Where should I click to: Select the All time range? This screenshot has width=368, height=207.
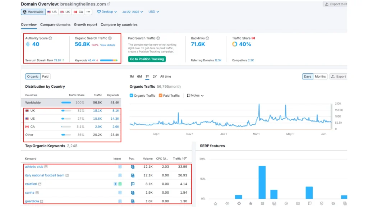click(165, 77)
